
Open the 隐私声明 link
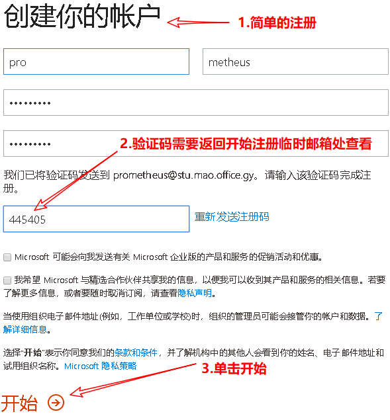pos(195,293)
